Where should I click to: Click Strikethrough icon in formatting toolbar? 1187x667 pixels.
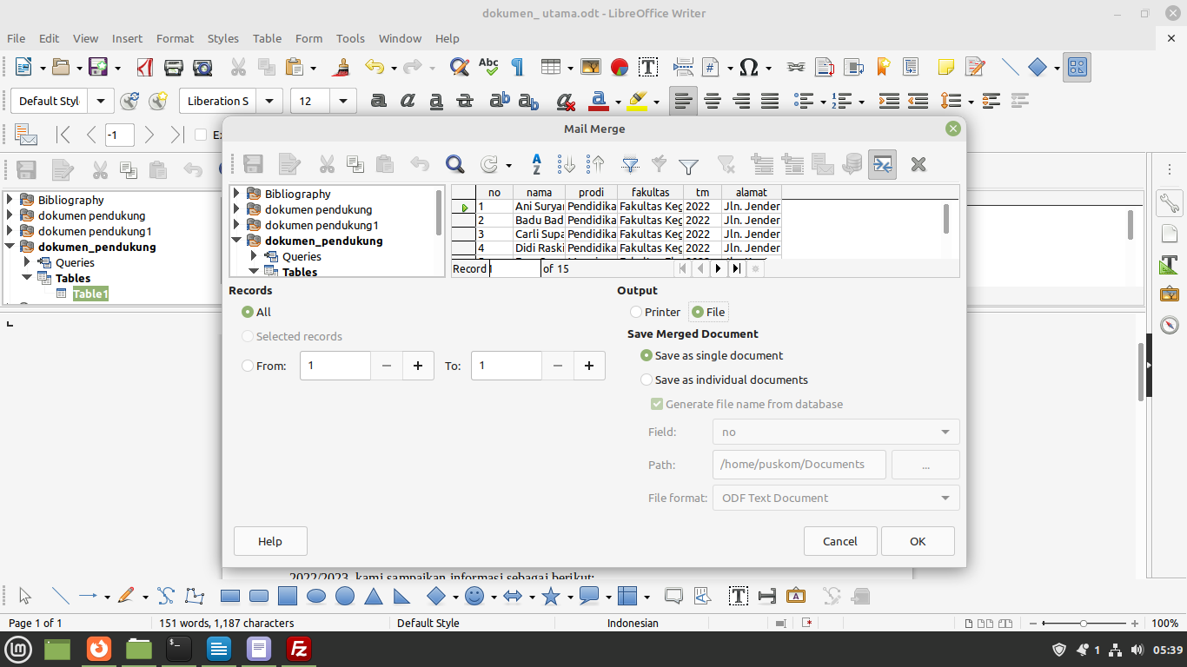pyautogui.click(x=465, y=101)
